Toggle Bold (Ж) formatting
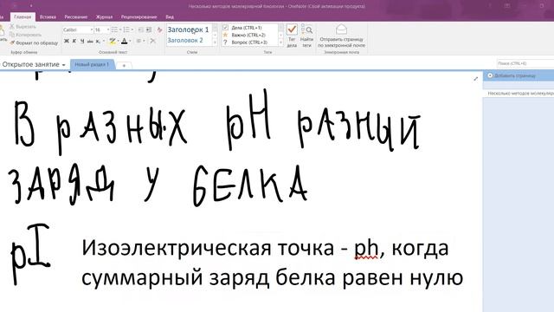This screenshot has height=312, width=554. click(x=67, y=41)
